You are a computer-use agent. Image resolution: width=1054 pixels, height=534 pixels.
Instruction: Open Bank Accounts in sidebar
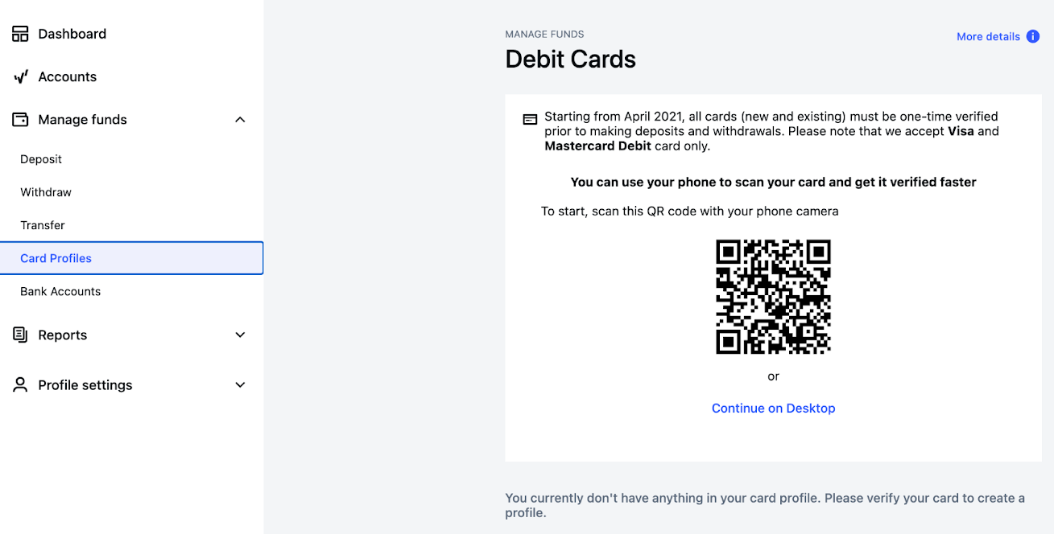click(x=60, y=291)
